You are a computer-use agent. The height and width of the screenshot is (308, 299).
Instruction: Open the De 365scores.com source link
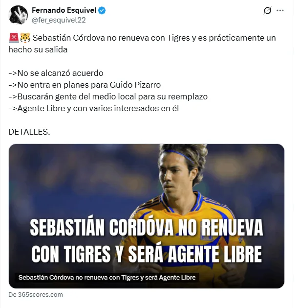(36, 295)
